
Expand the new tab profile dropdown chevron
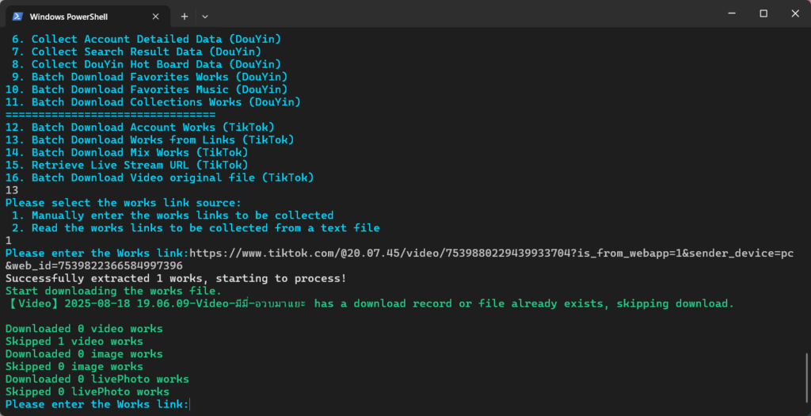click(x=205, y=16)
